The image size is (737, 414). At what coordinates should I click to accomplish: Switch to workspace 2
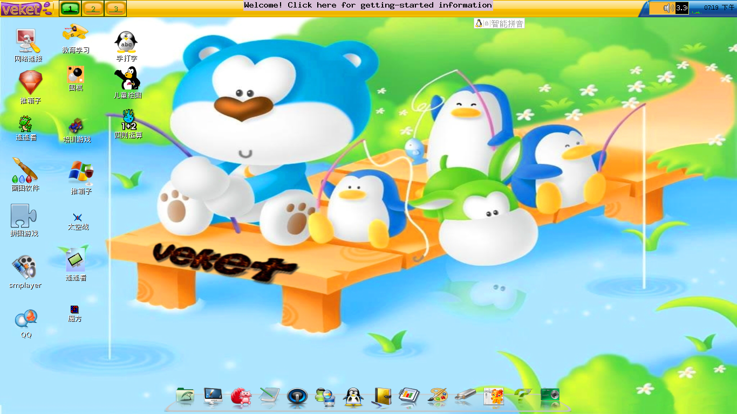click(x=93, y=9)
